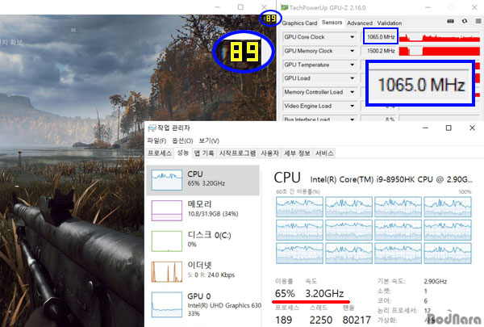Viewport: 484px width, 327px height.
Task: Close the GPU-Z window
Action: pos(474,7)
